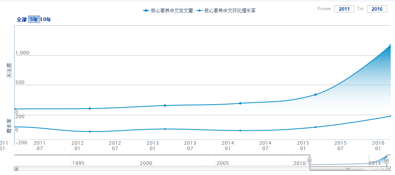Toggle the 核心素养中文发文量 legend series
This screenshot has width=395, height=175.
pos(168,10)
